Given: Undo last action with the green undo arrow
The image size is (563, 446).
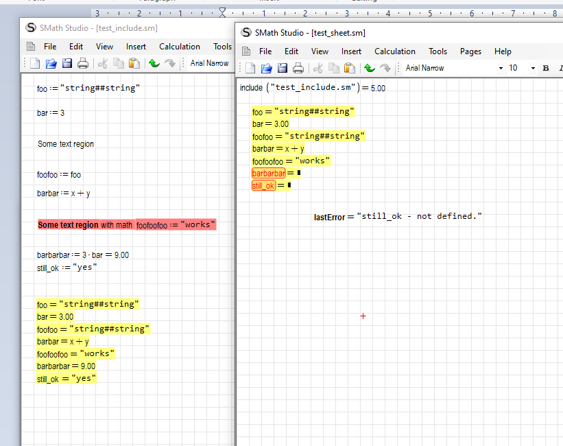Looking at the screenshot, I should click(x=369, y=67).
